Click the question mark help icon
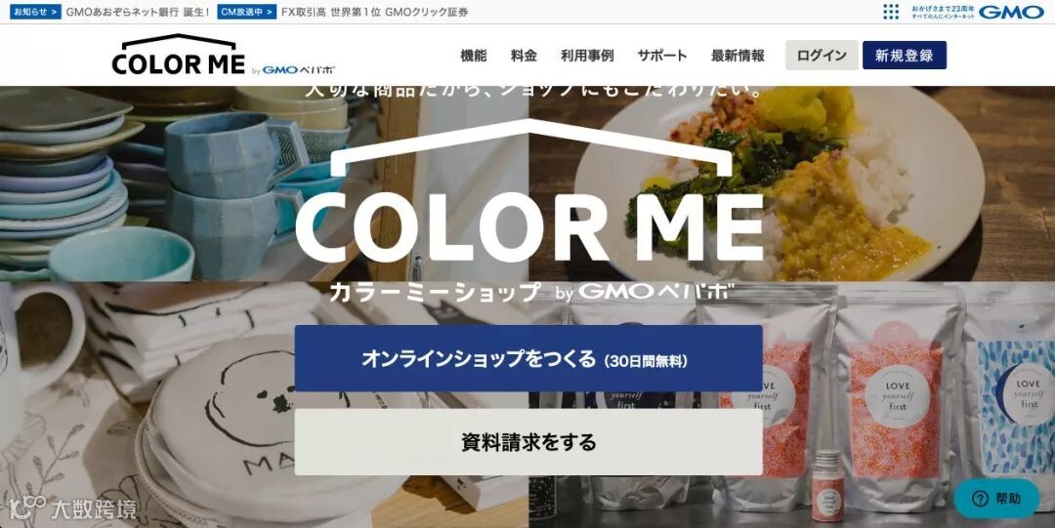The width and height of the screenshot is (1055, 528). 981,499
